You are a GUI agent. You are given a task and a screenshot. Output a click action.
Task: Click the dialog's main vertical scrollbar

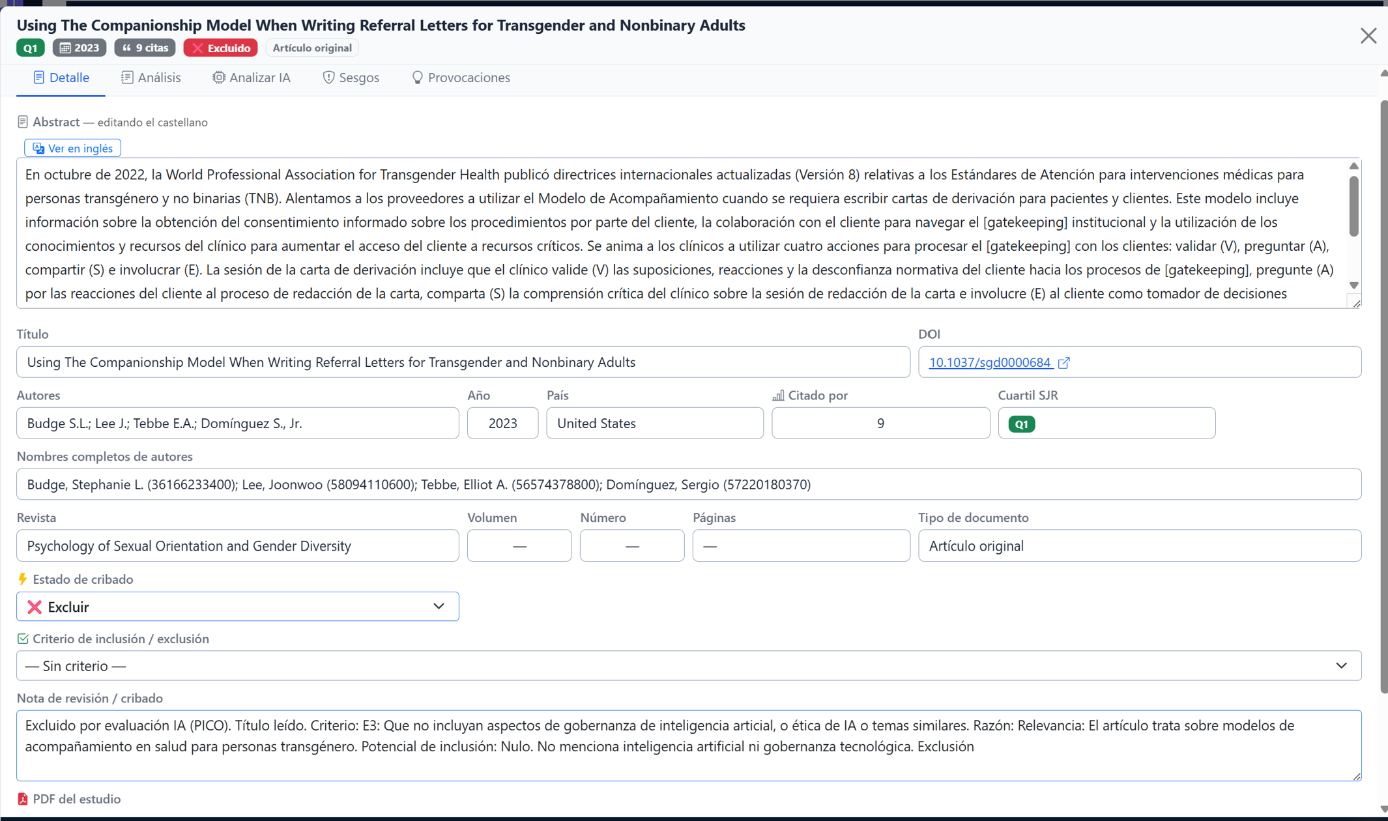click(x=1383, y=397)
